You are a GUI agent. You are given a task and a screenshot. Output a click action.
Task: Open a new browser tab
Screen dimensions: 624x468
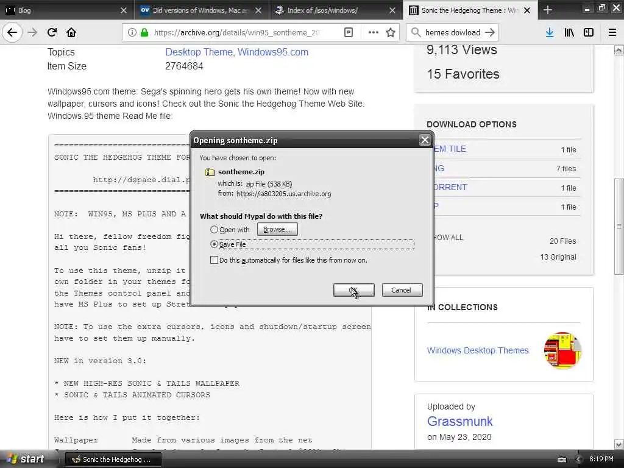click(x=548, y=10)
